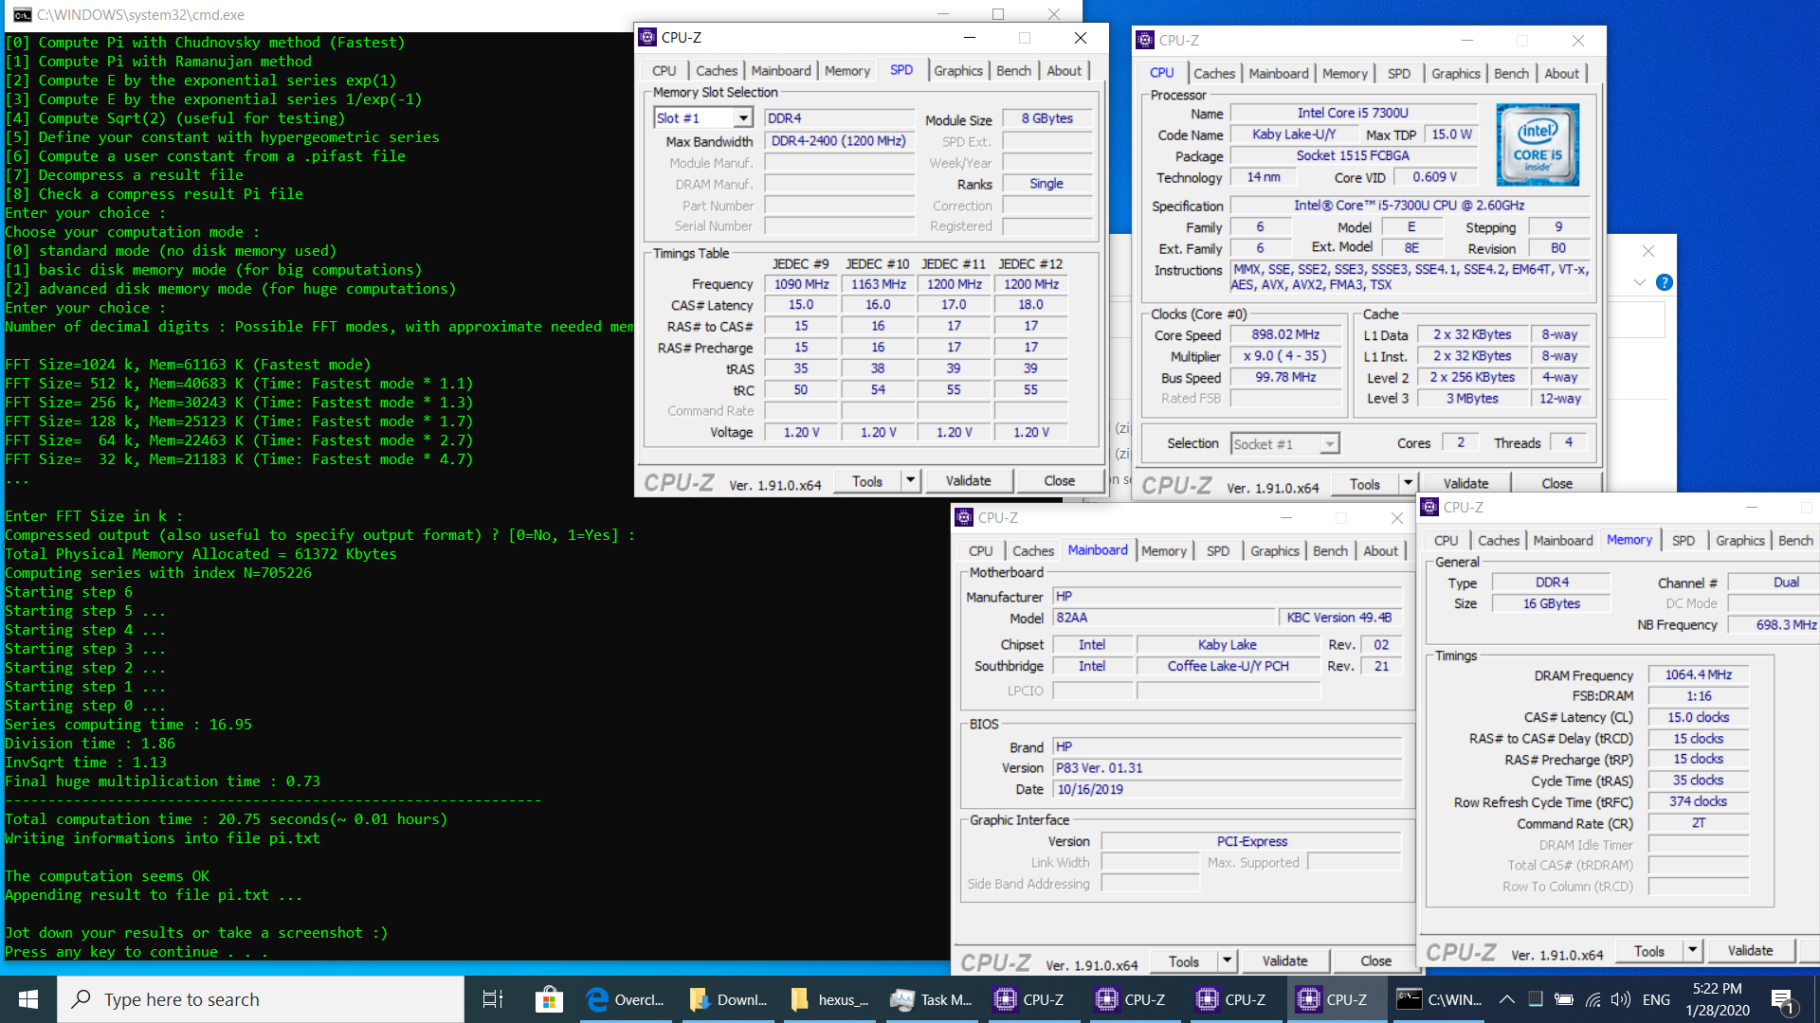Open the cmd.exe title bar icon menu
The height and width of the screenshot is (1023, 1820).
pyautogui.click(x=21, y=14)
